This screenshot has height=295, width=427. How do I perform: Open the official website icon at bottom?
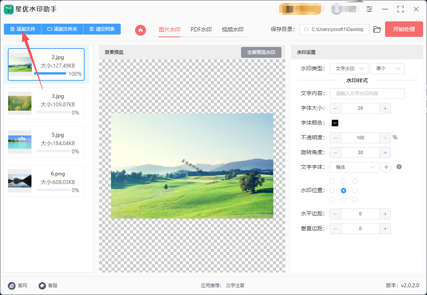(12, 286)
